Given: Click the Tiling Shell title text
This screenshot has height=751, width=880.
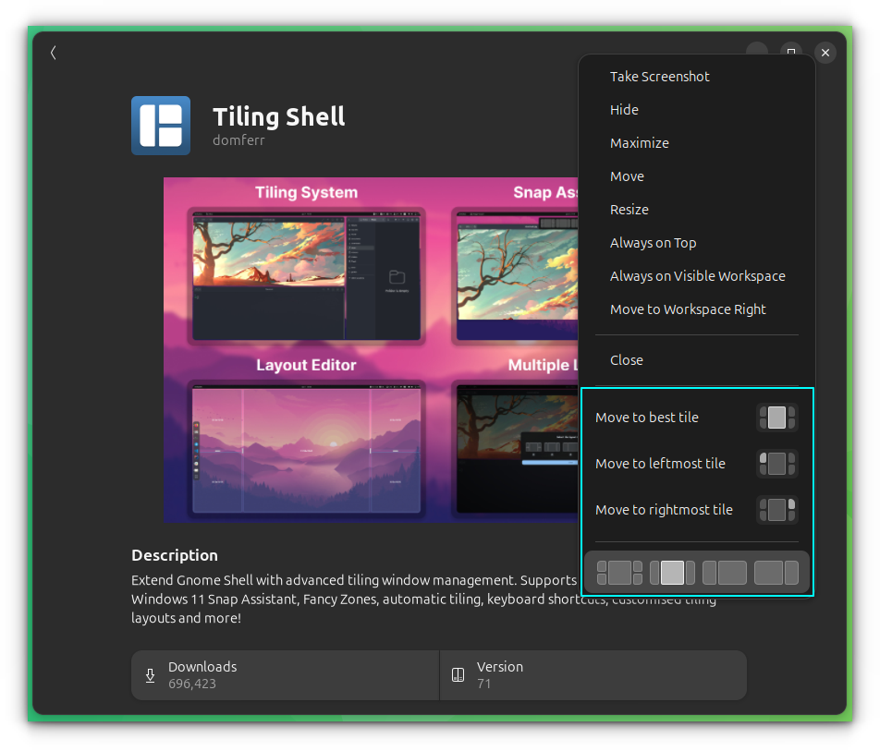Looking at the screenshot, I should pyautogui.click(x=279, y=116).
